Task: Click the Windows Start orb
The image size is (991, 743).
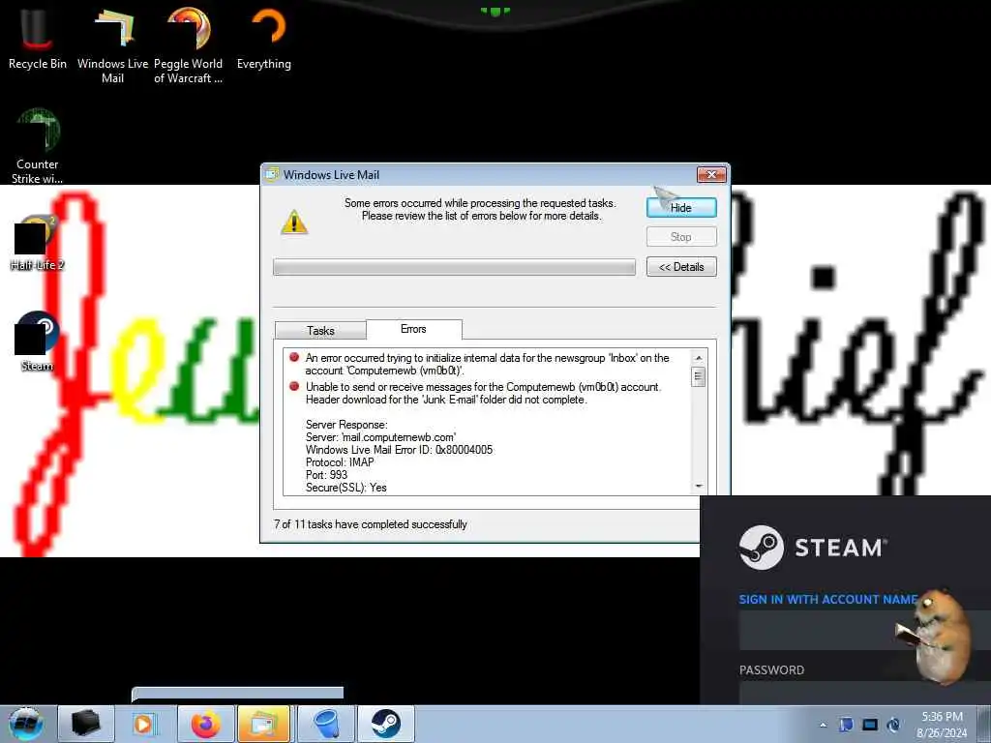Action: click(x=25, y=724)
